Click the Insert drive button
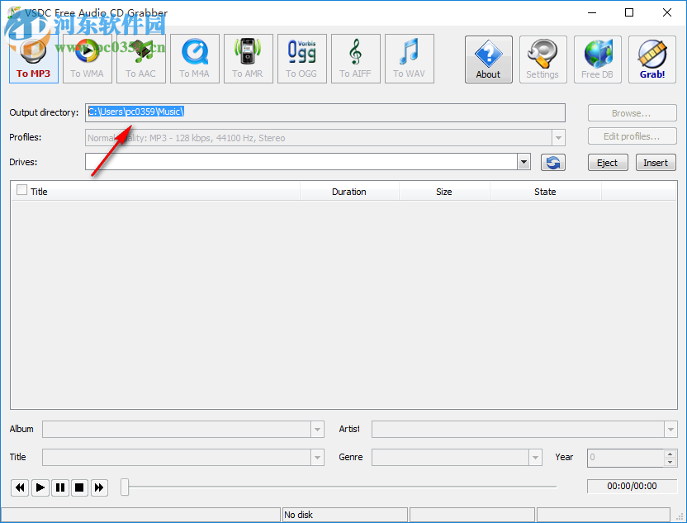Screen dimensions: 687x523 (655, 162)
